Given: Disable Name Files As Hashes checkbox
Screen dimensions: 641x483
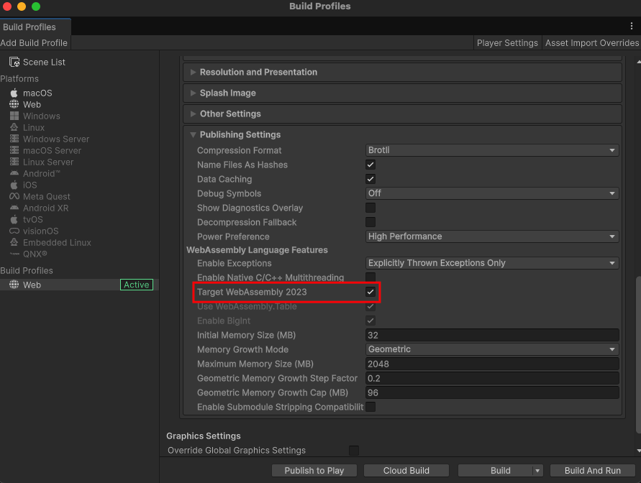Looking at the screenshot, I should pyautogui.click(x=370, y=165).
